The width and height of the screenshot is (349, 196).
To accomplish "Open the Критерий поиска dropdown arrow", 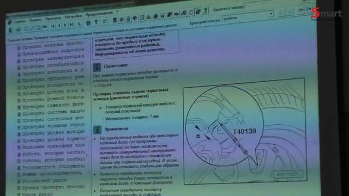I will [x=271, y=14].
